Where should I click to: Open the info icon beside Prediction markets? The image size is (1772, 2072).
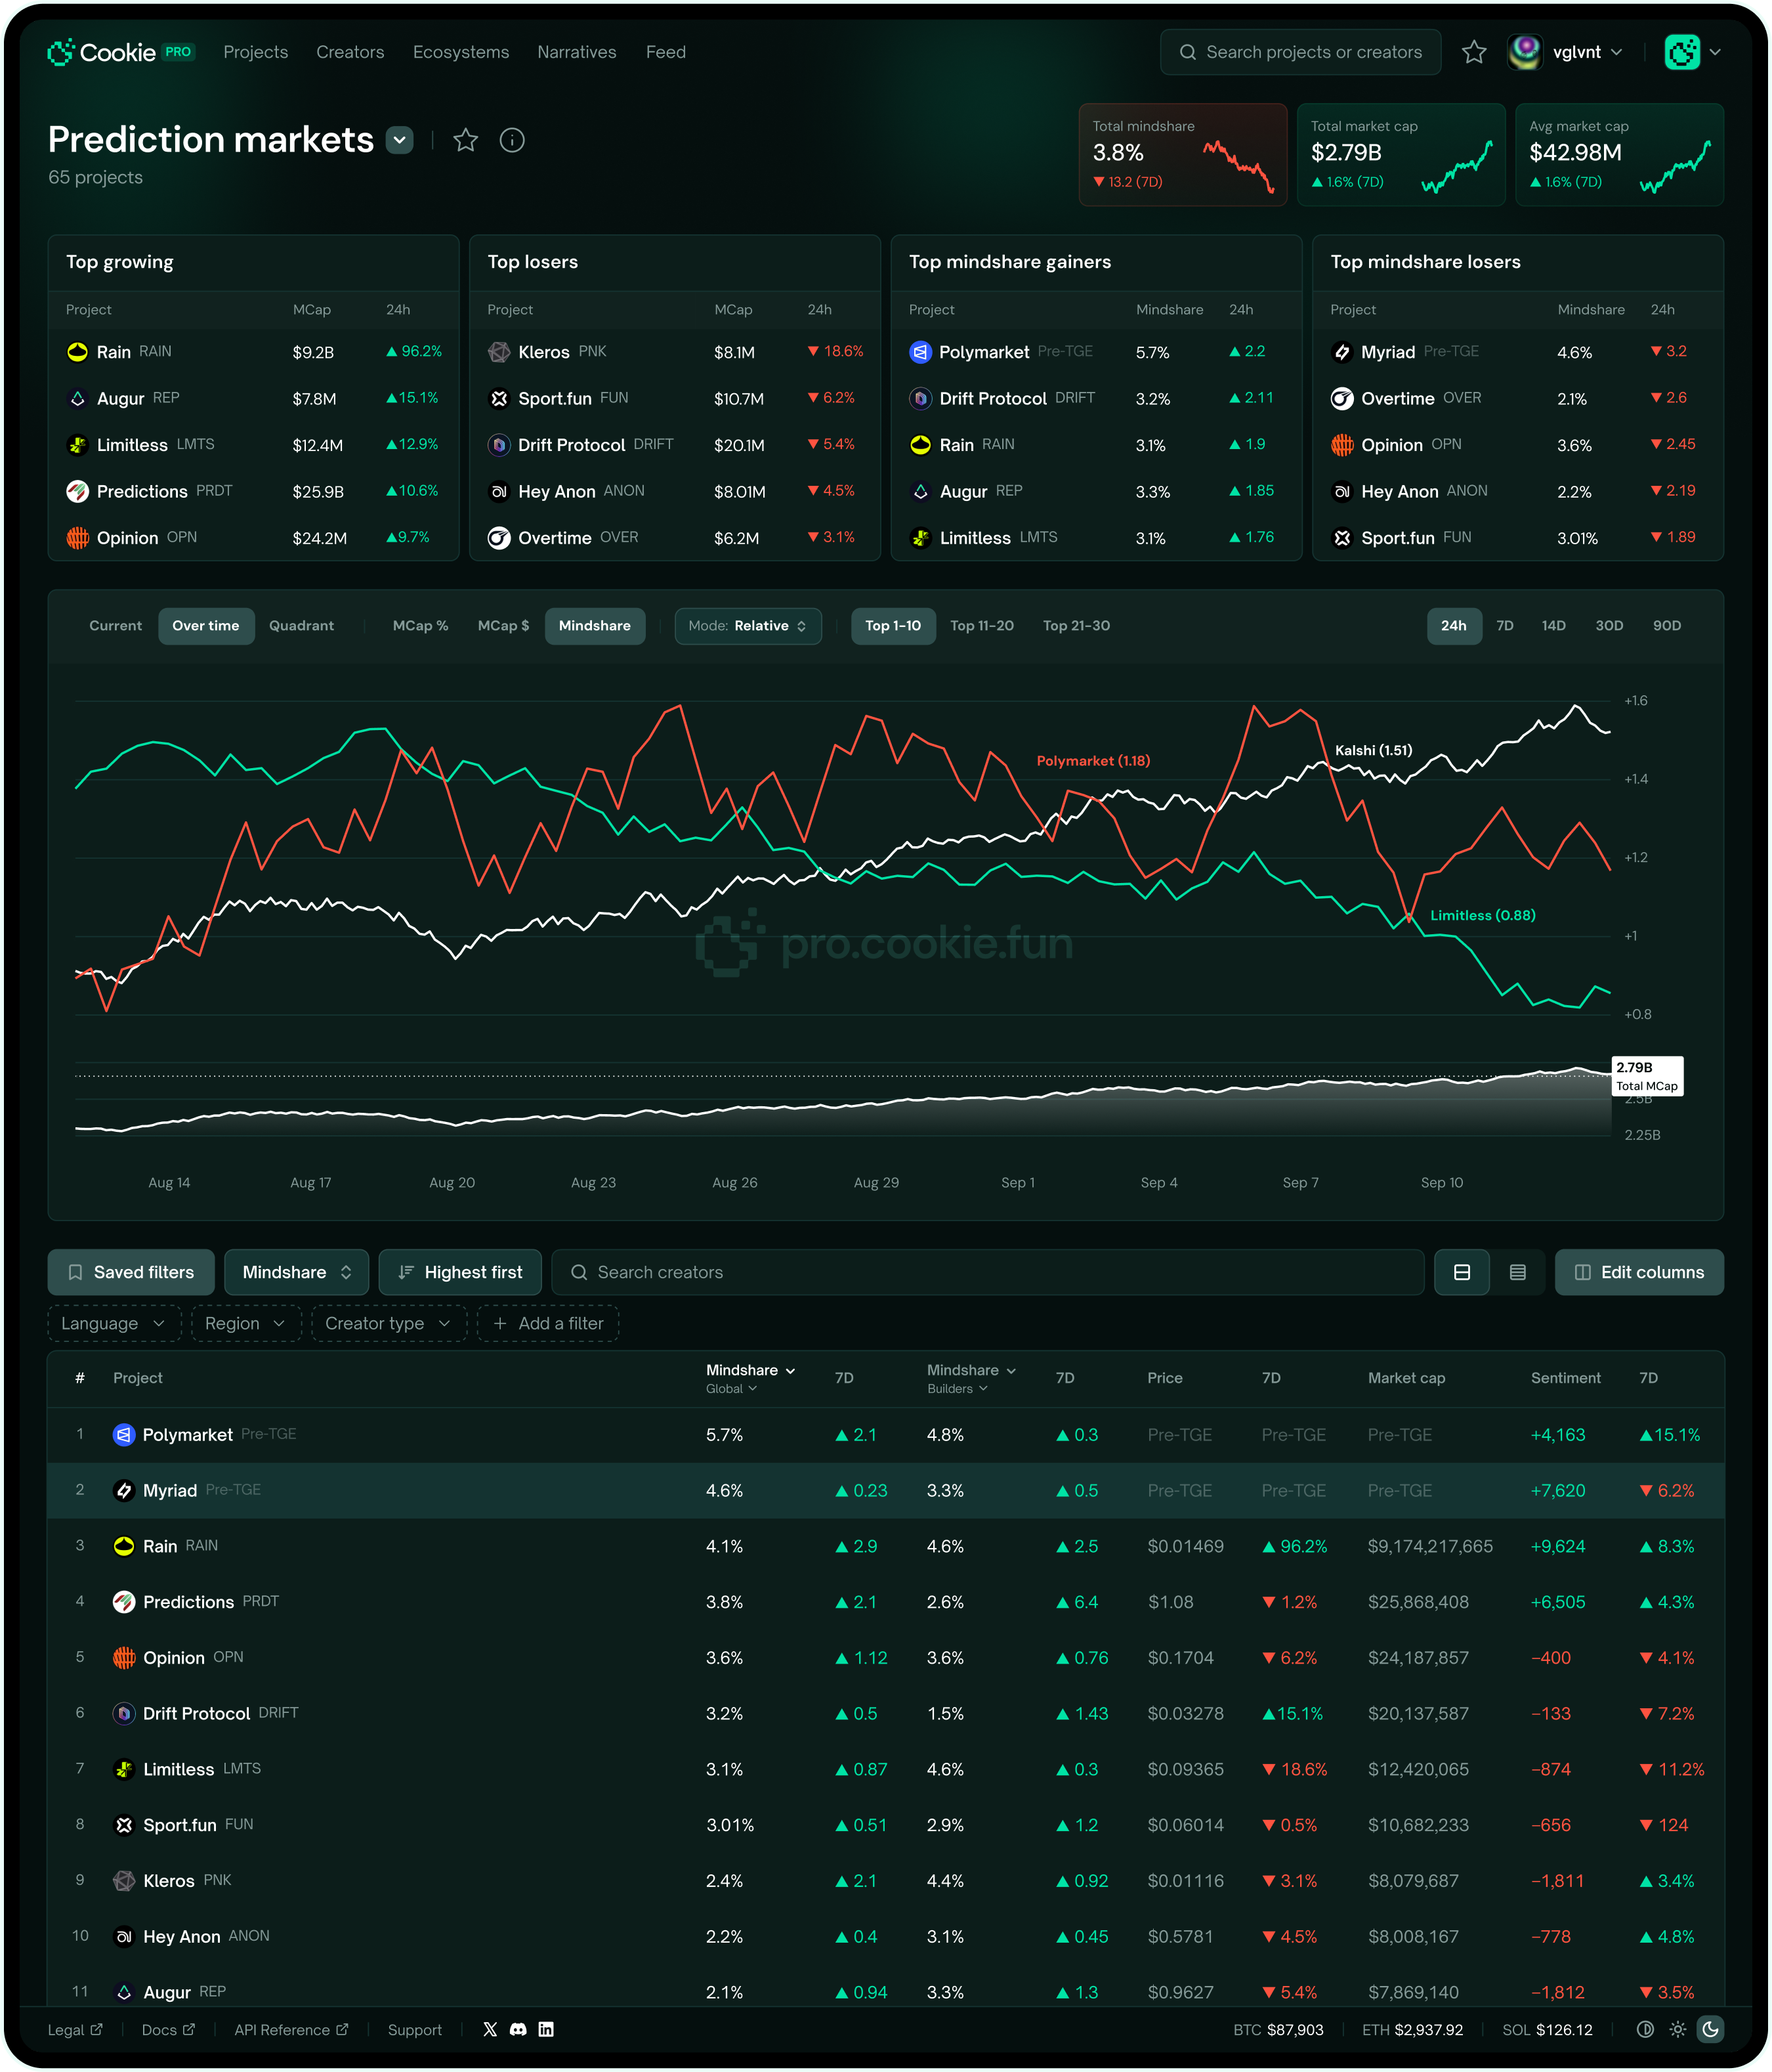point(512,140)
